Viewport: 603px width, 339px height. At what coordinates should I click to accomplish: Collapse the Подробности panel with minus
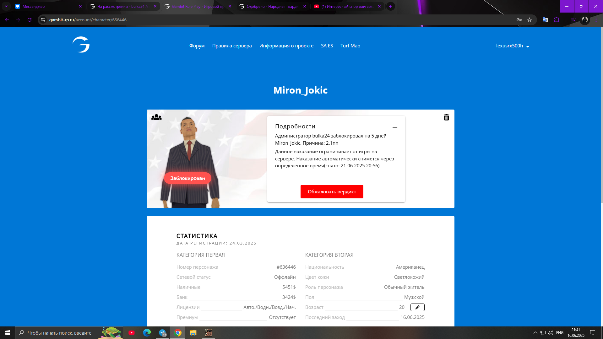[x=395, y=127]
